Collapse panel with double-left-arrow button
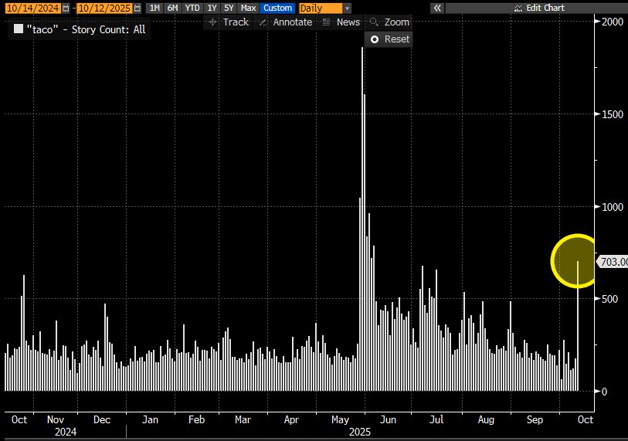The width and height of the screenshot is (628, 441). coord(437,8)
